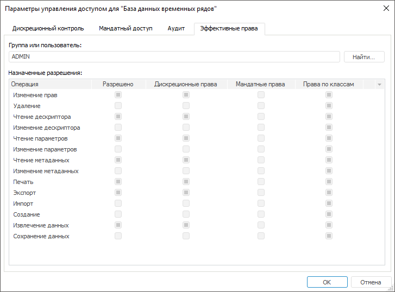
Task: Toggle Права по классам checkbox for Сохранение данных
Action: [329, 236]
